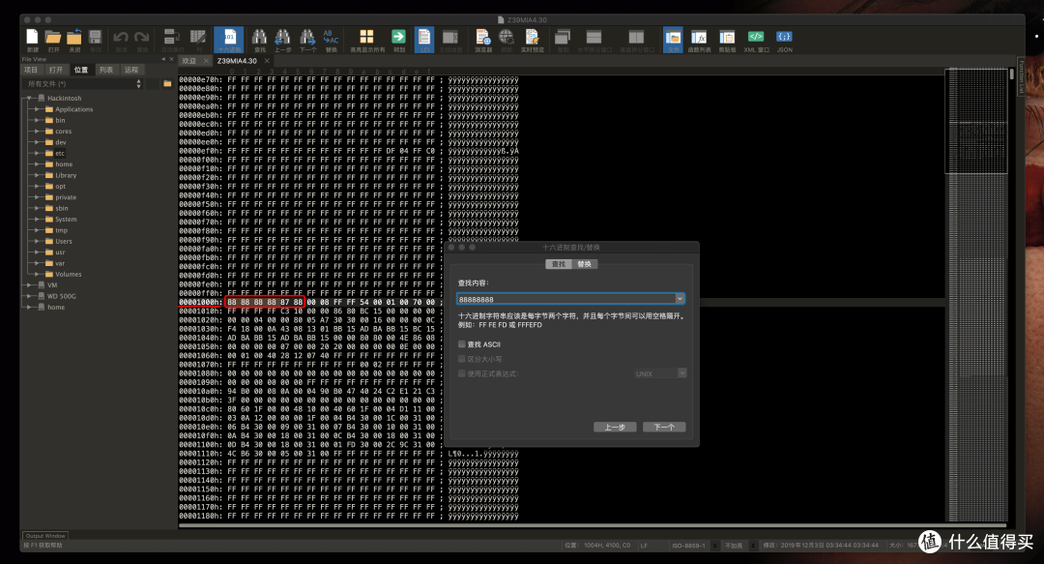Viewport: 1044px width, 564px height.
Task: Open Replace via the AB-AC 替换 icon
Action: point(331,39)
